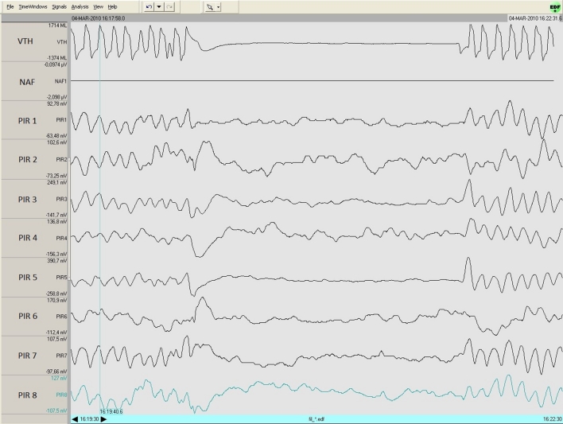
Task: Select the zoom magnifier tool
Action: [210, 6]
